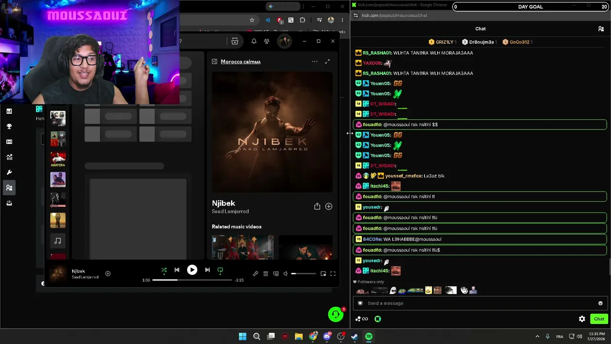Open the Windows Start menu

point(242,336)
